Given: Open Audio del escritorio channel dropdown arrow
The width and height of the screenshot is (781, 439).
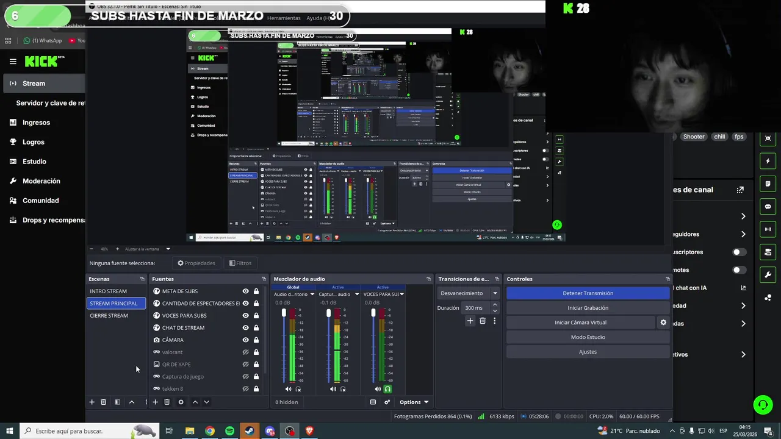Looking at the screenshot, I should 312,294.
